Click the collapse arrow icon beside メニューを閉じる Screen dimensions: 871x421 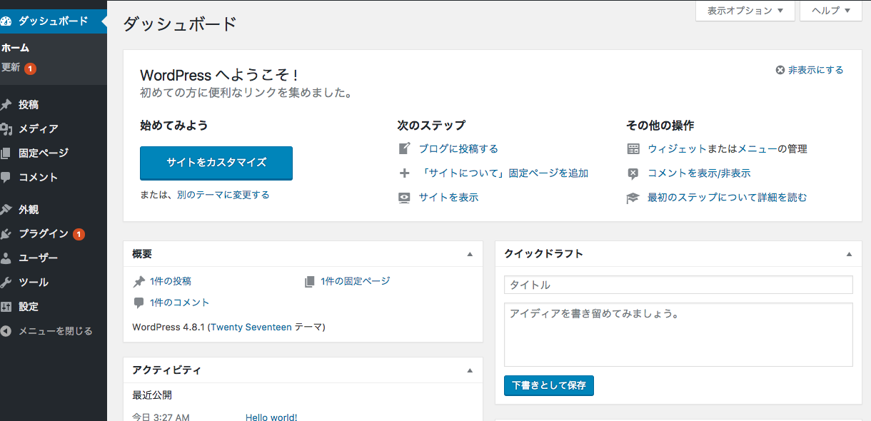click(x=6, y=331)
